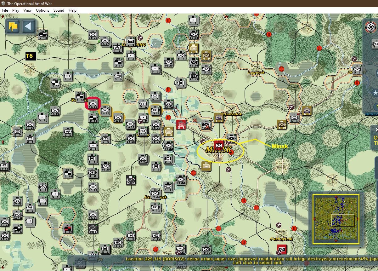The width and height of the screenshot is (378, 271).
Task: Click the German flag emblem on right panel
Action: (x=370, y=26)
